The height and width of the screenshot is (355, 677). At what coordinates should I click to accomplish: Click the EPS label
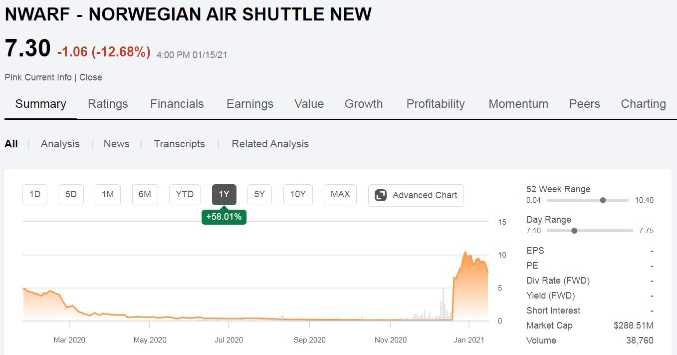click(x=535, y=251)
